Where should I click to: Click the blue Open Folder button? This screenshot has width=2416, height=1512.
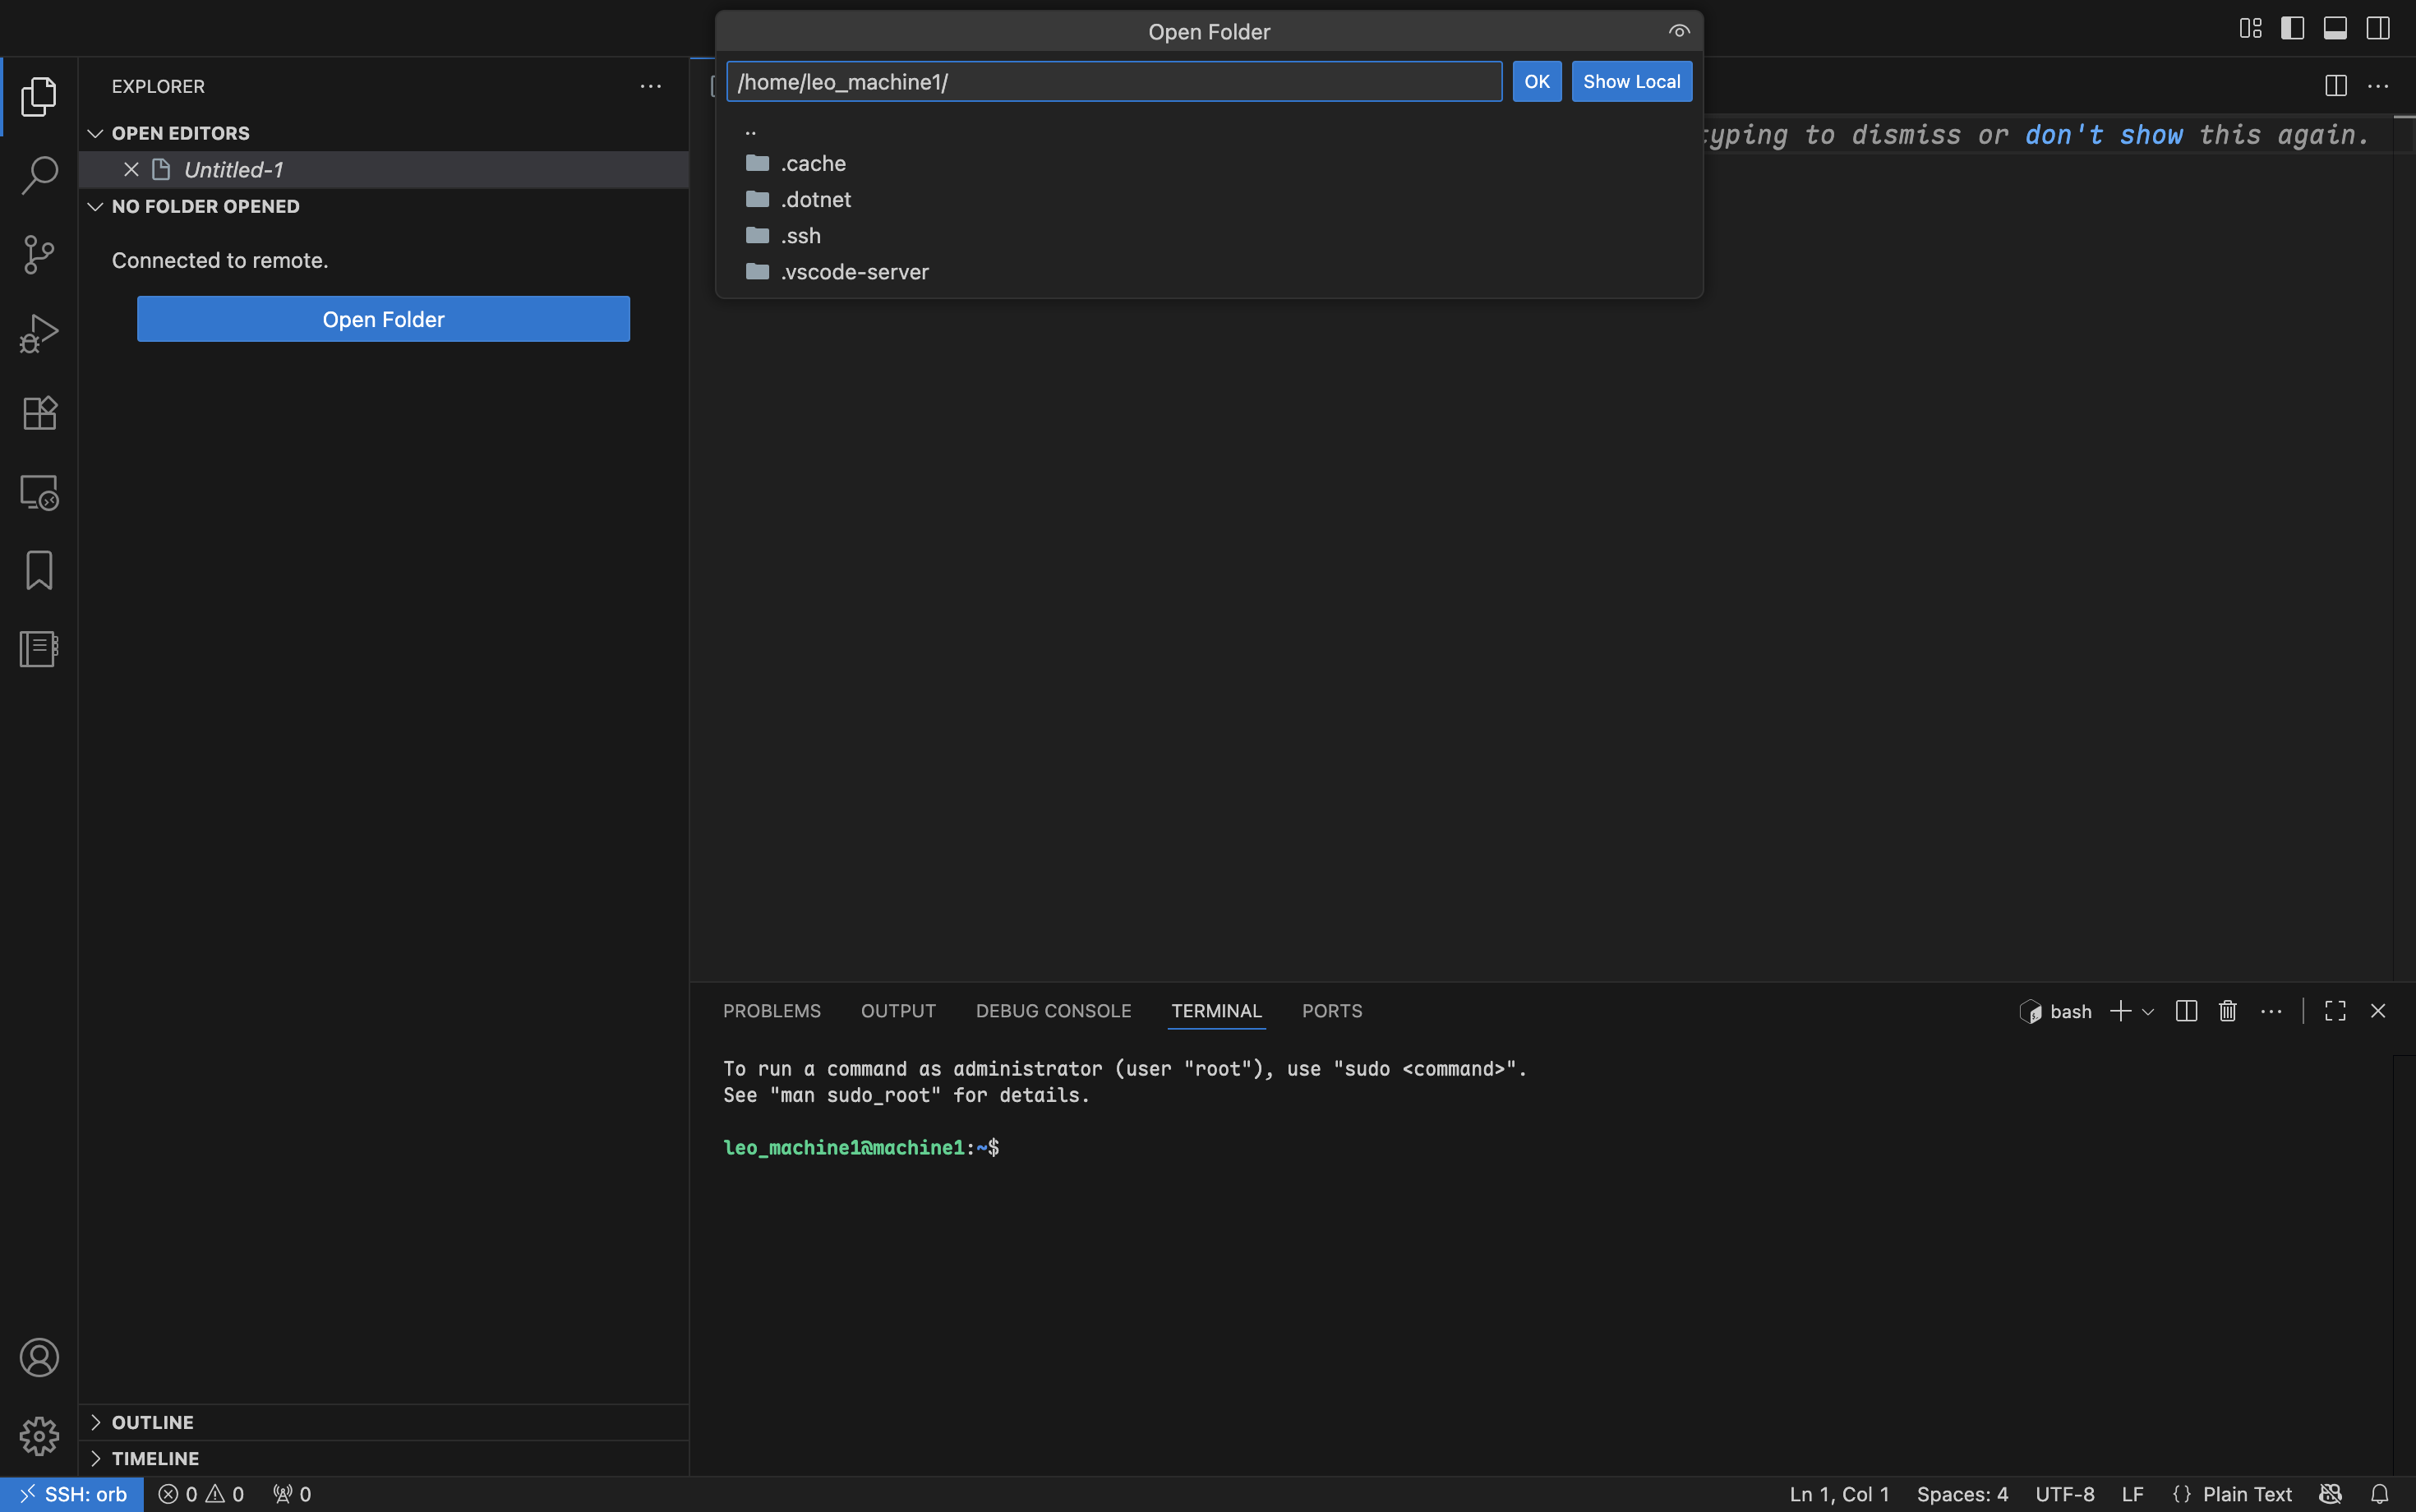point(383,319)
